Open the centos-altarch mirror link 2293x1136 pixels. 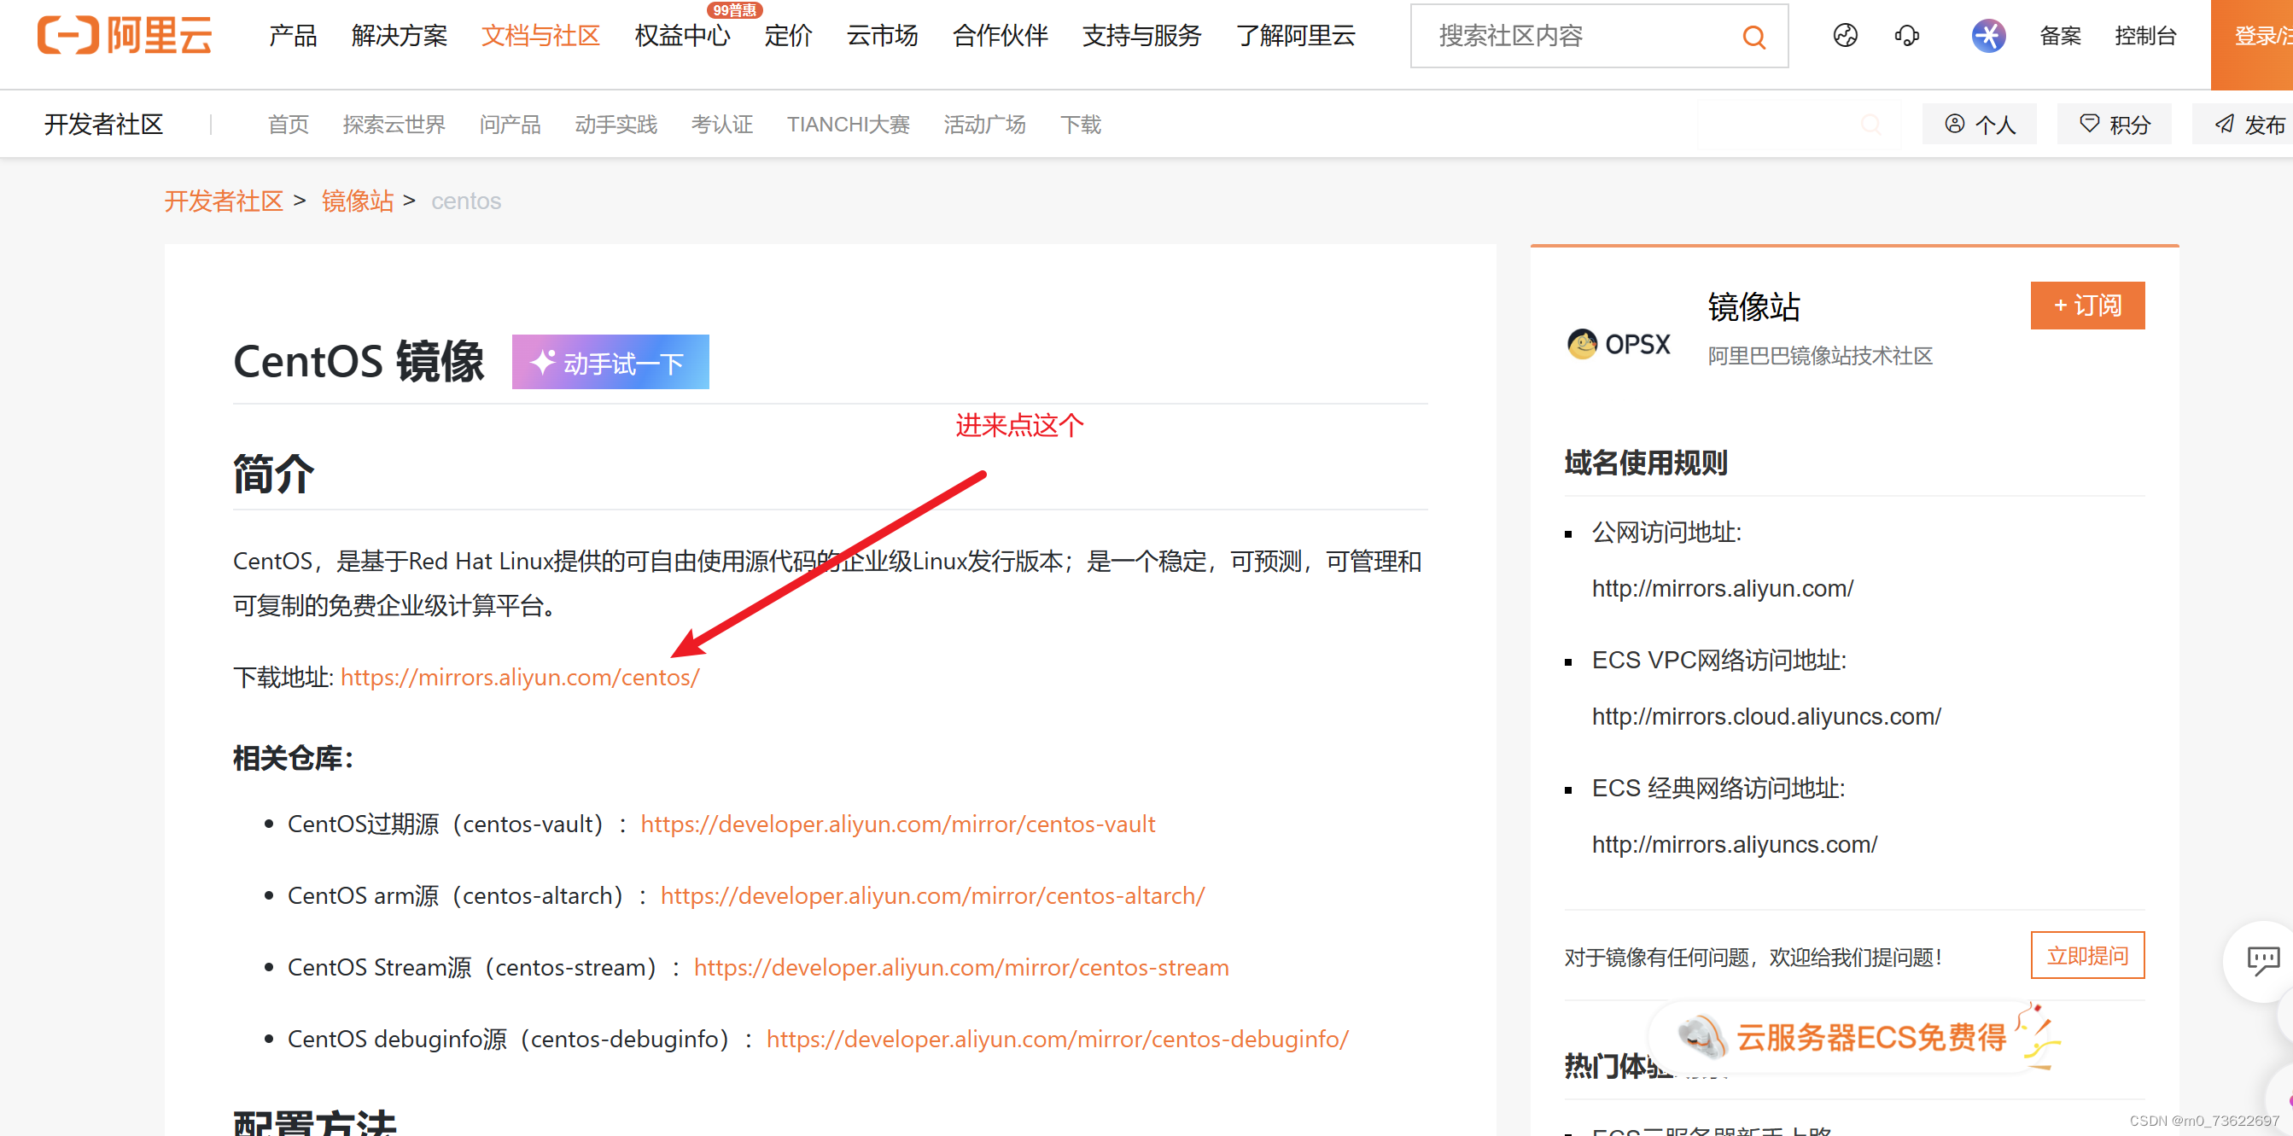pyautogui.click(x=932, y=895)
